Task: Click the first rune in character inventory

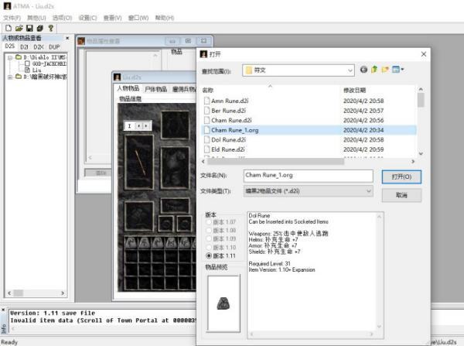Action: [x=130, y=242]
